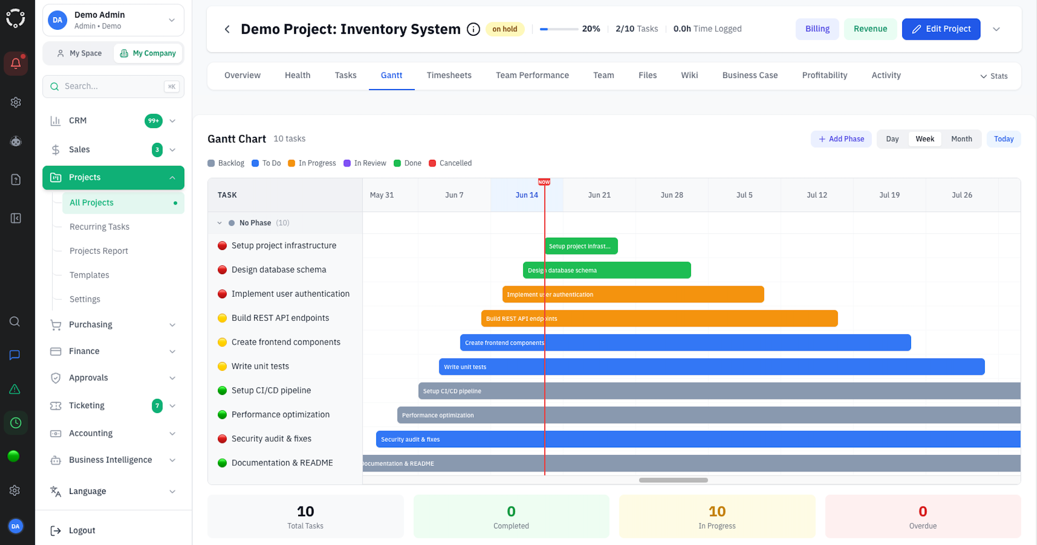Switch to the Tasks tab

tap(345, 75)
